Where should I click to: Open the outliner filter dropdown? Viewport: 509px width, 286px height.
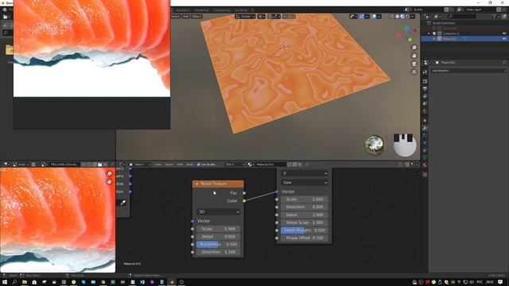[495, 16]
